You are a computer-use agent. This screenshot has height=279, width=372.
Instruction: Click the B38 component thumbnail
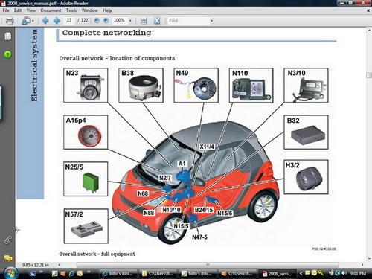coord(141,86)
